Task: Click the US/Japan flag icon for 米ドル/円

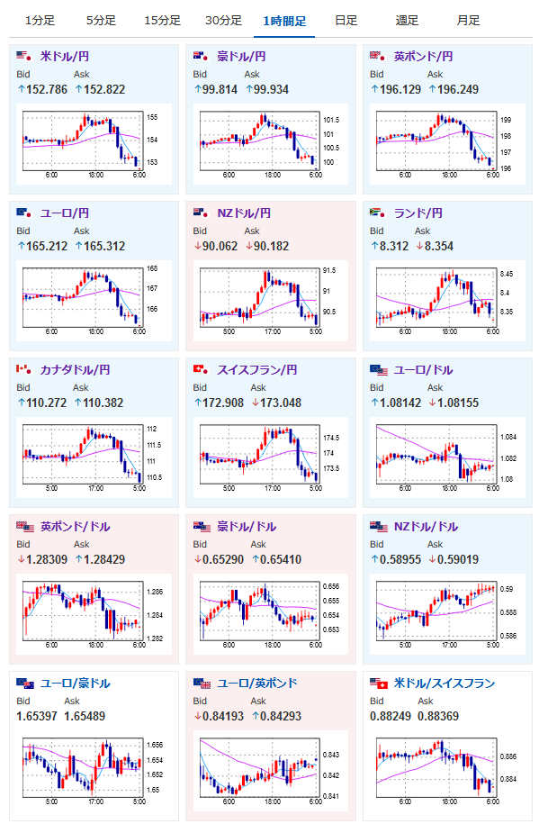Action: click(x=23, y=56)
